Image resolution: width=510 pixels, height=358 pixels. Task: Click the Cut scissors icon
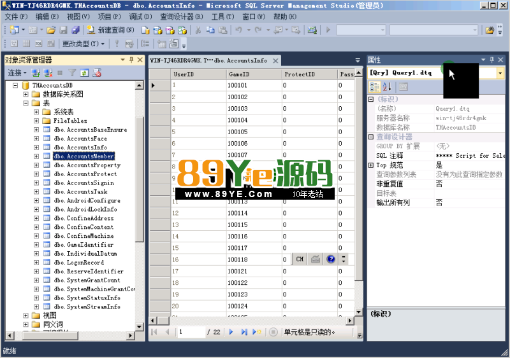point(198,30)
